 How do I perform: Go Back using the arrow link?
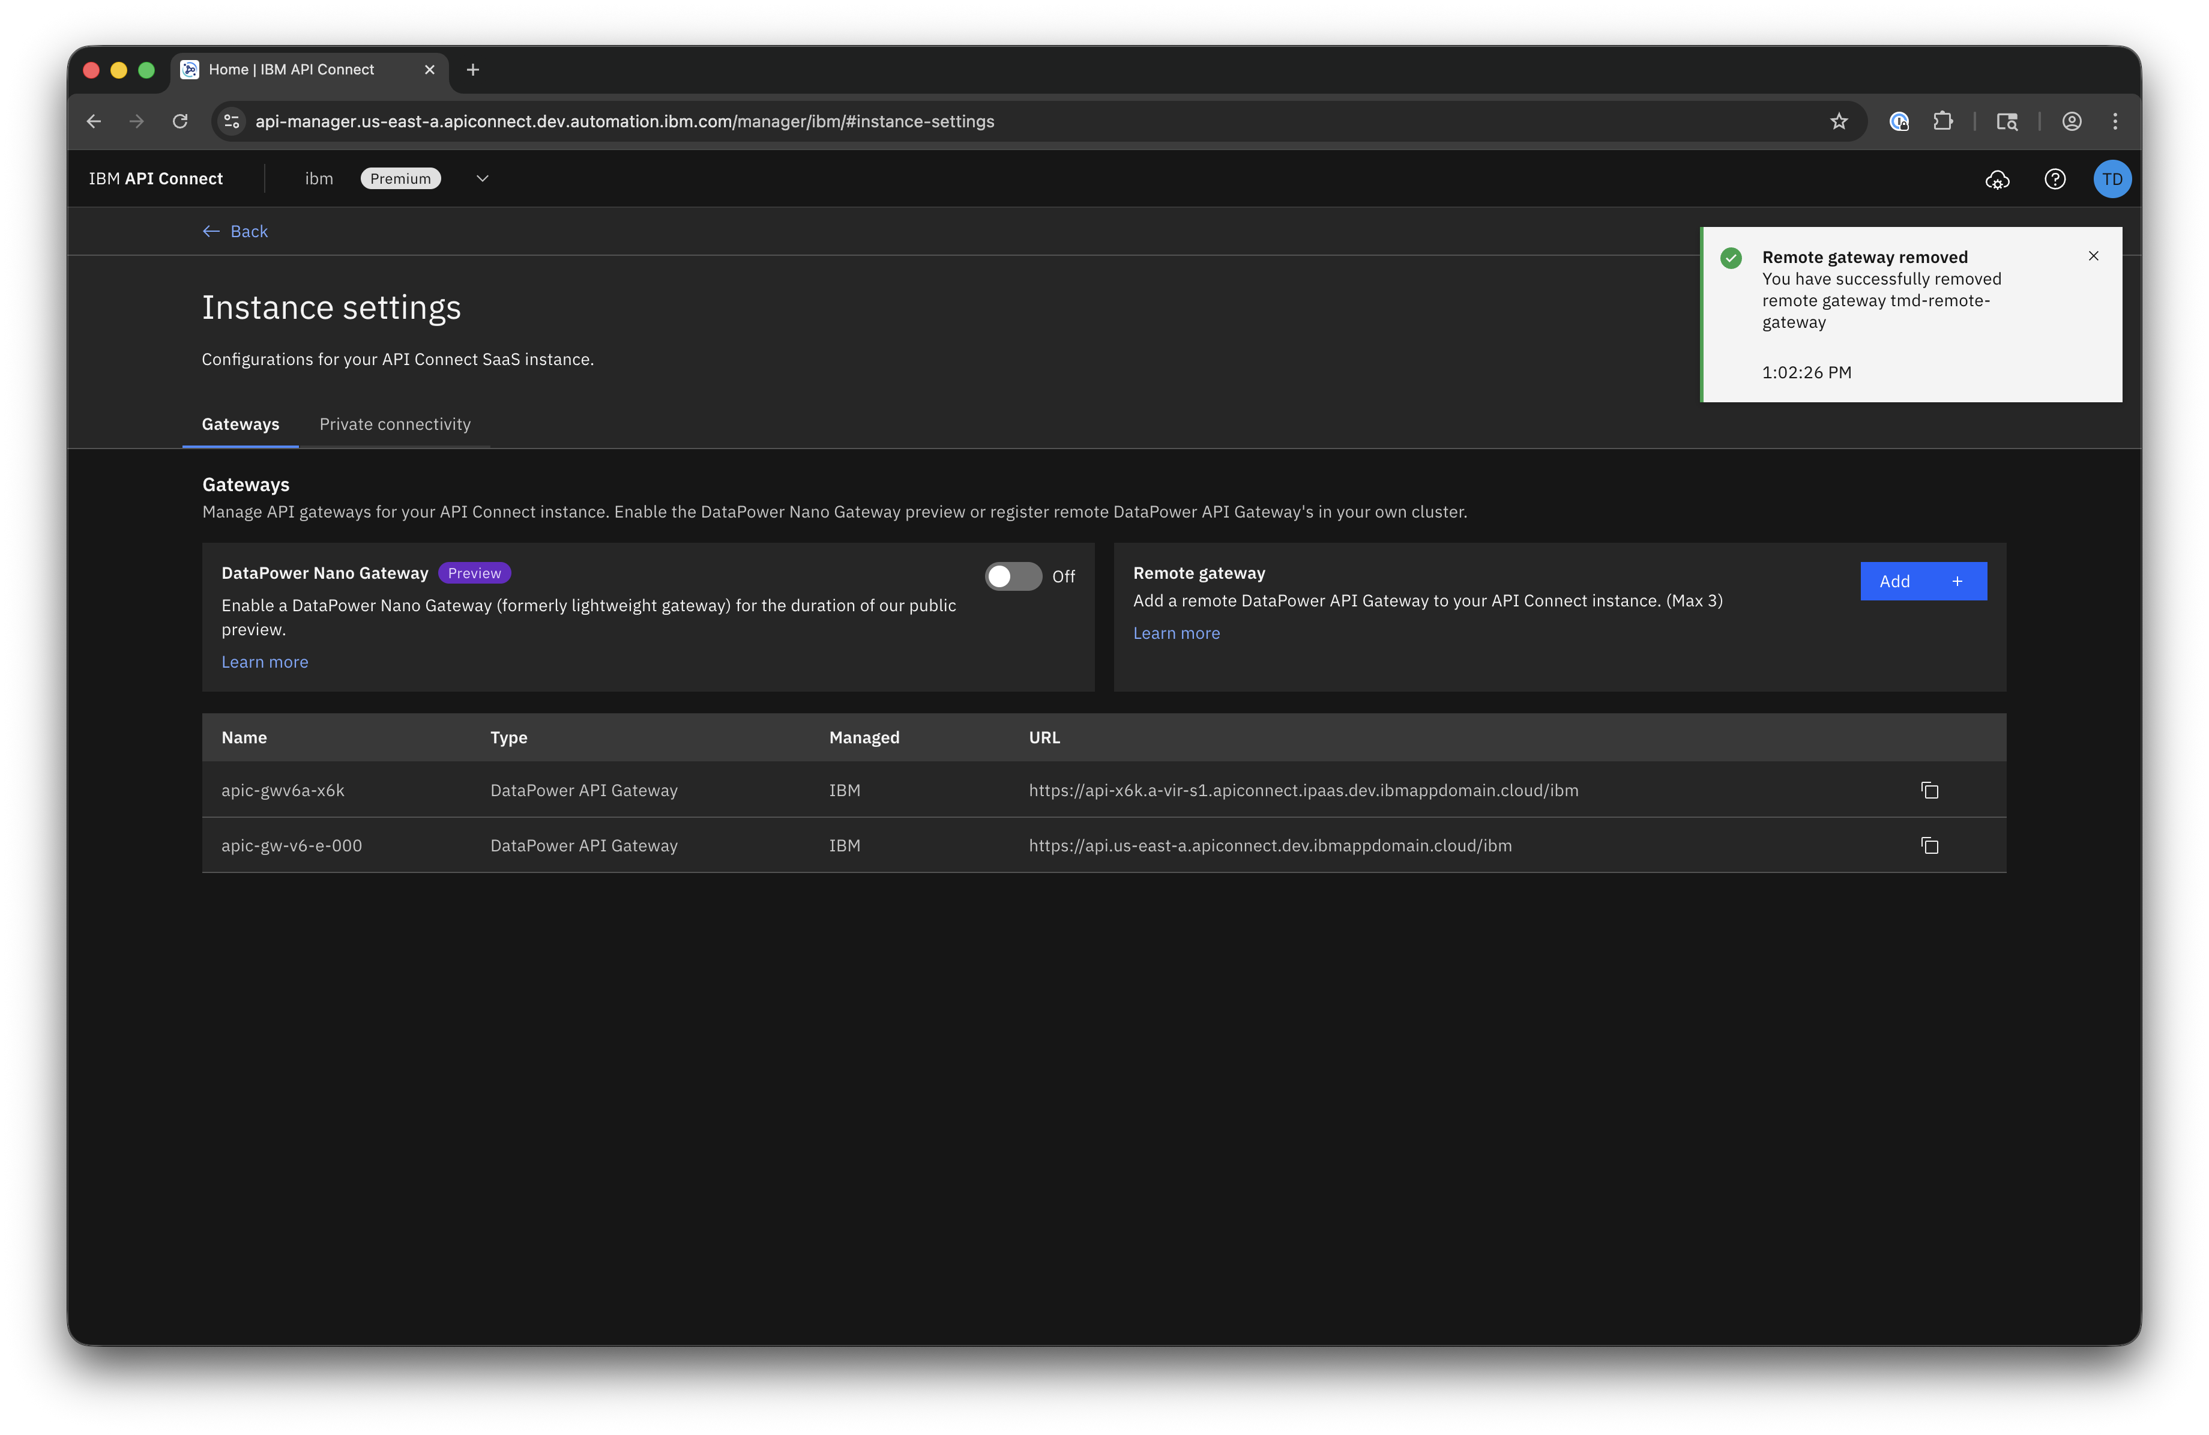(236, 231)
